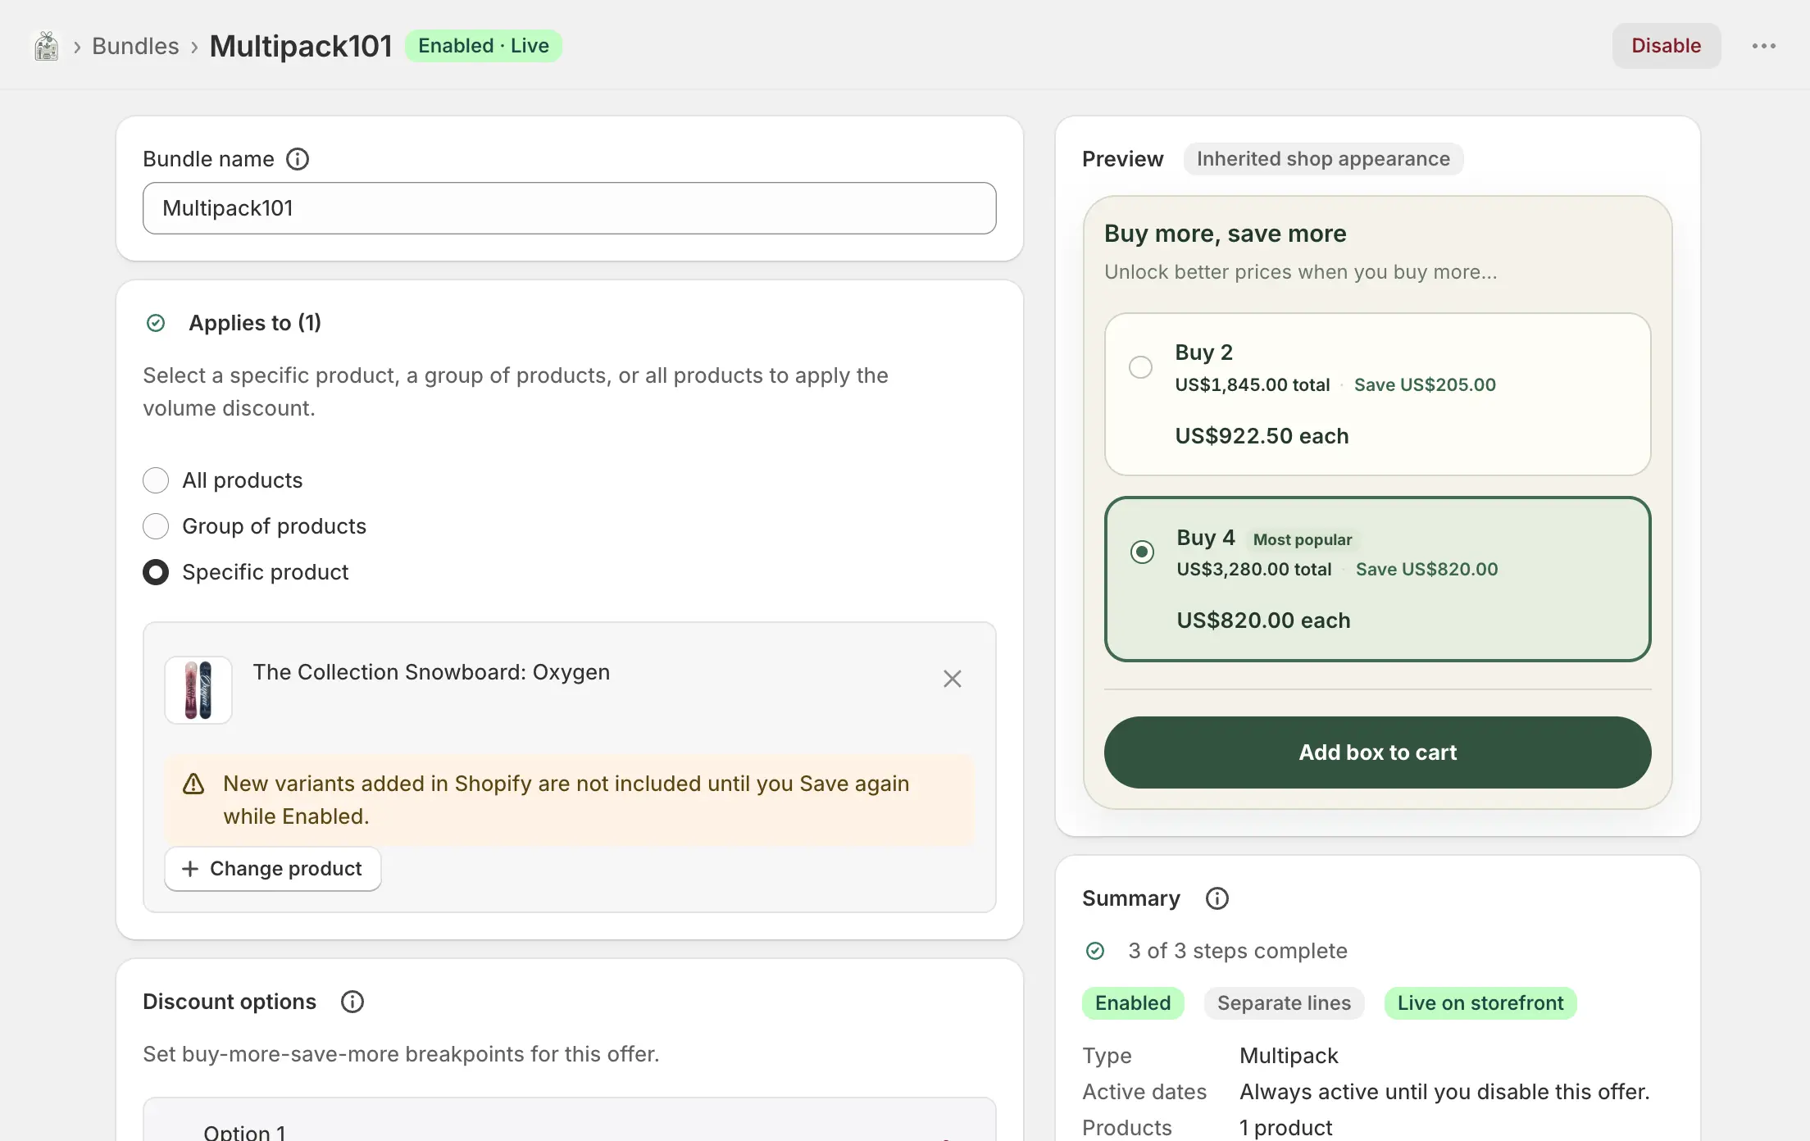This screenshot has width=1810, height=1141.
Task: Click the Enabled summary badge
Action: [1133, 1003]
